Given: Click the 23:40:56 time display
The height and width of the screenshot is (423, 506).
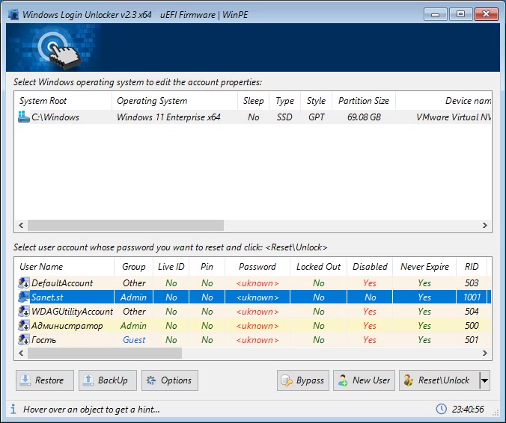Looking at the screenshot, I should (x=468, y=409).
